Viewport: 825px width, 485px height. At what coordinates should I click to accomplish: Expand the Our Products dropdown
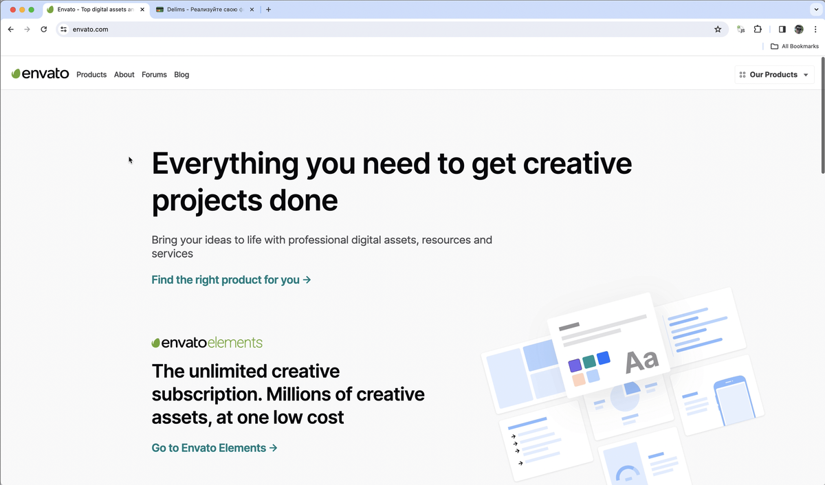[x=774, y=74]
